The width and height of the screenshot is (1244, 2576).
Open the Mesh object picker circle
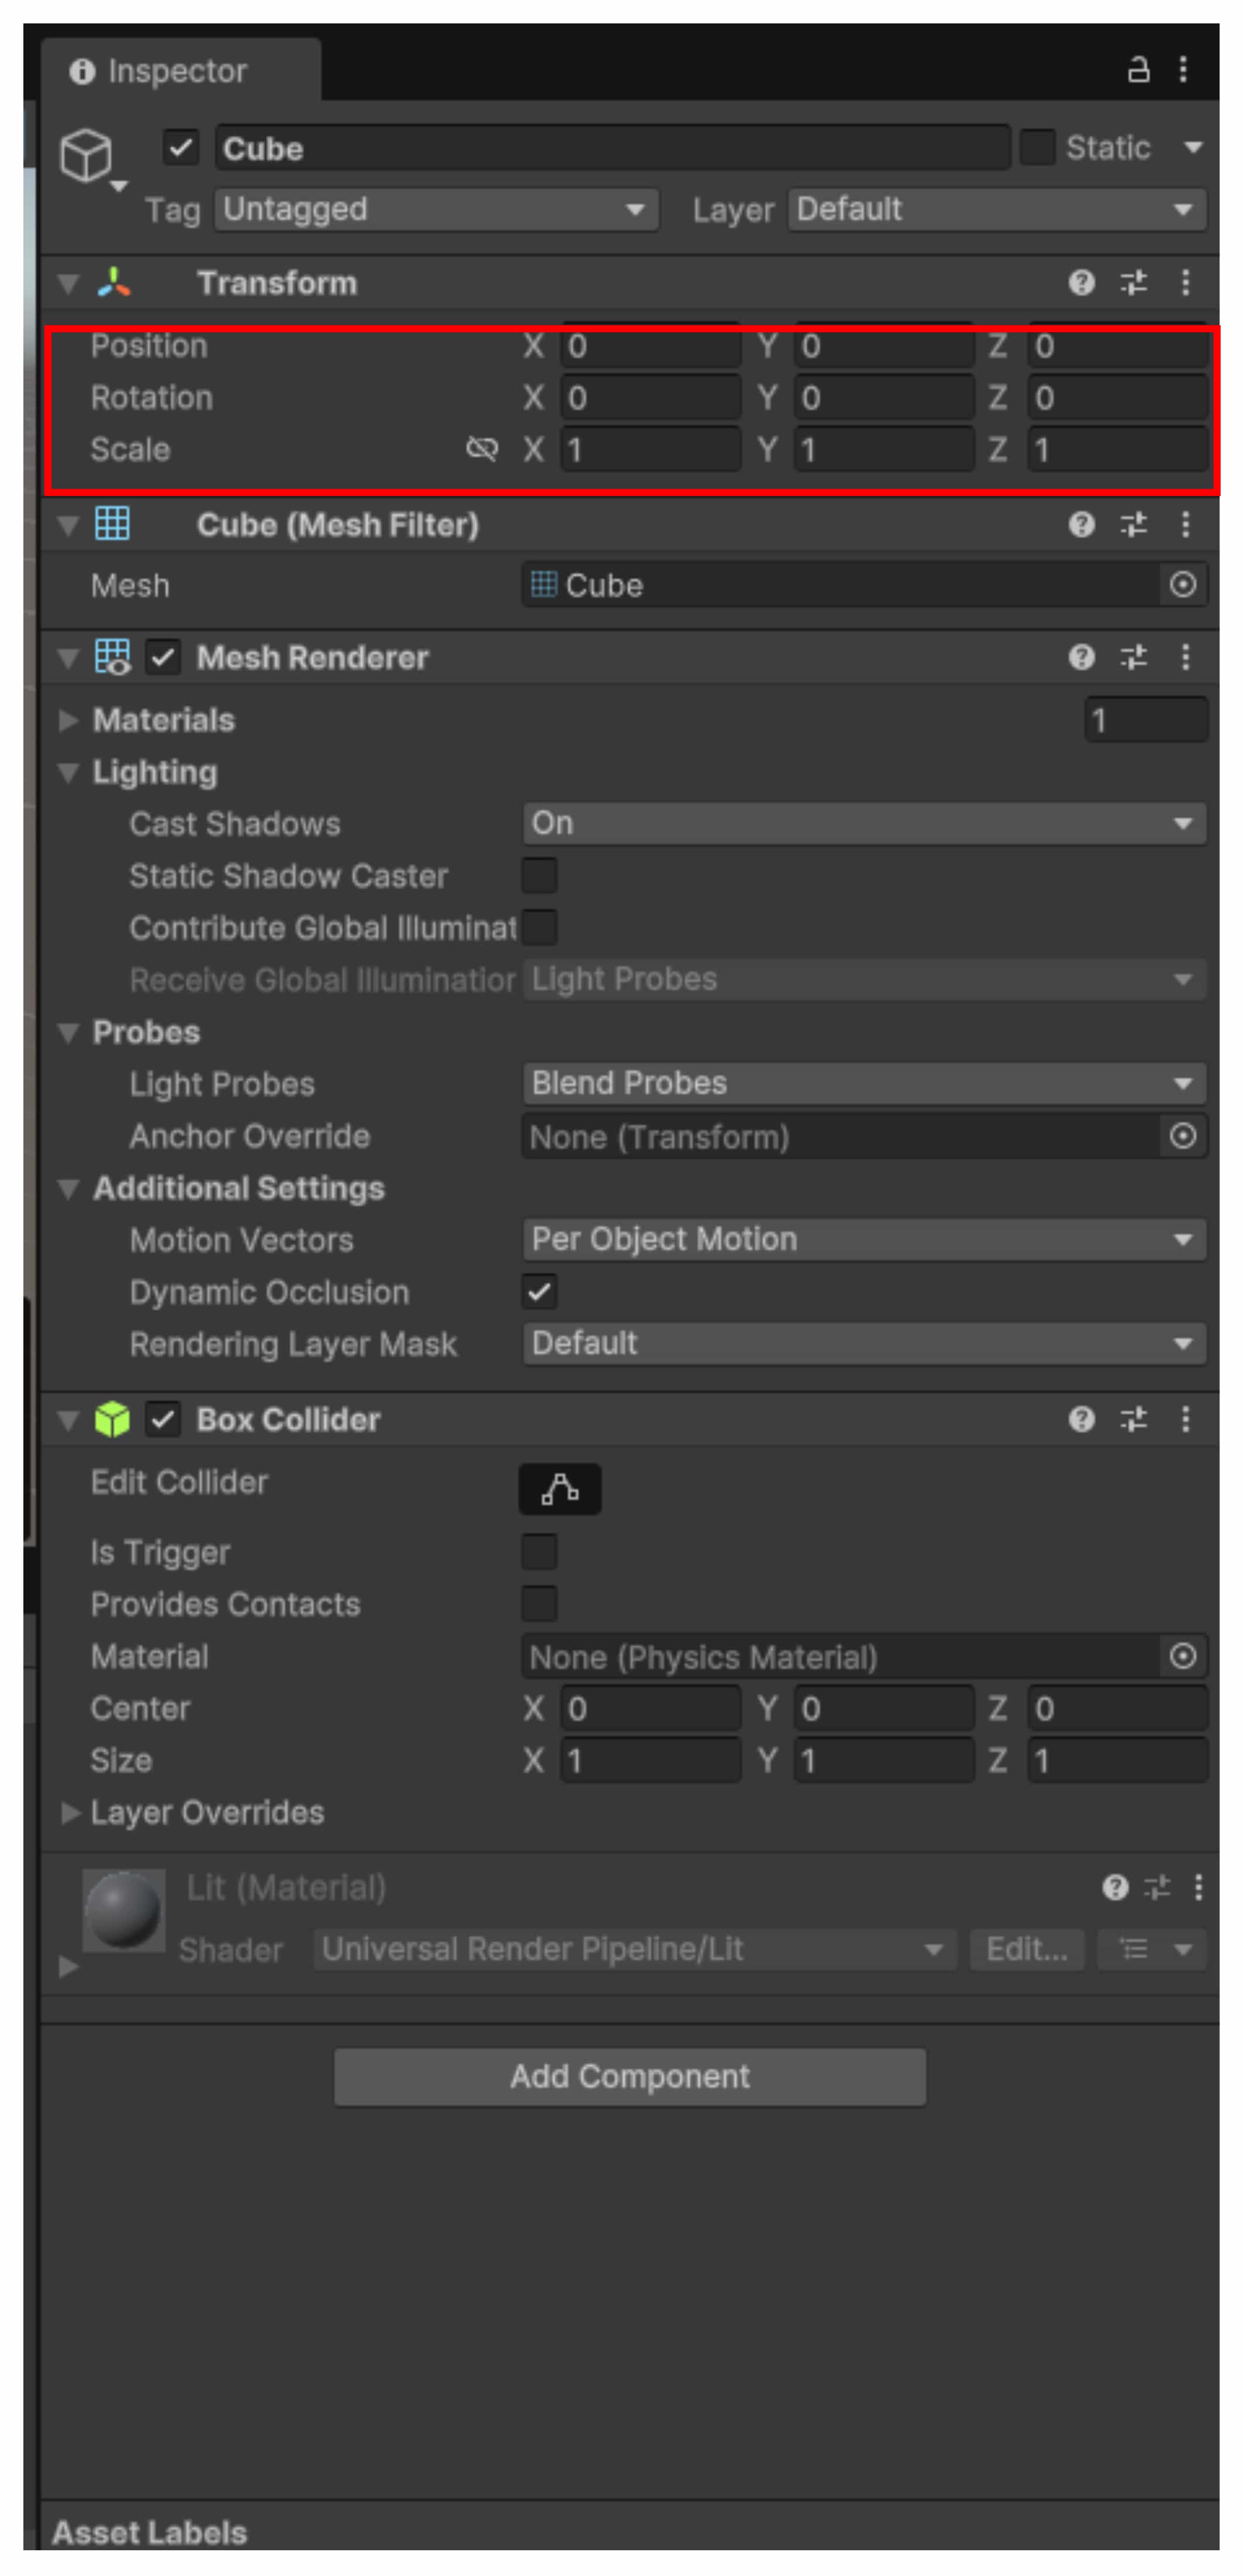coord(1182,585)
